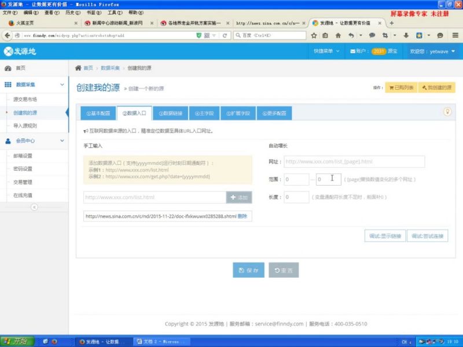Collapse the 会员中心 sidebar section

[x=62, y=140]
